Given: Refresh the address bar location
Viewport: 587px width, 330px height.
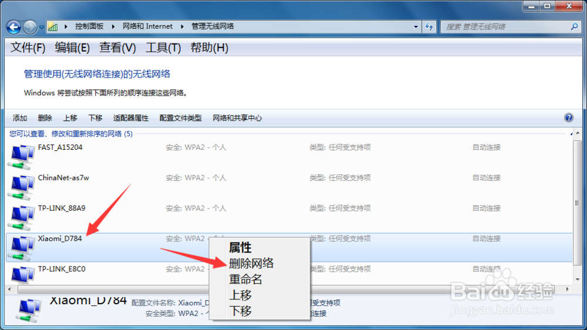Looking at the screenshot, I should [x=429, y=26].
